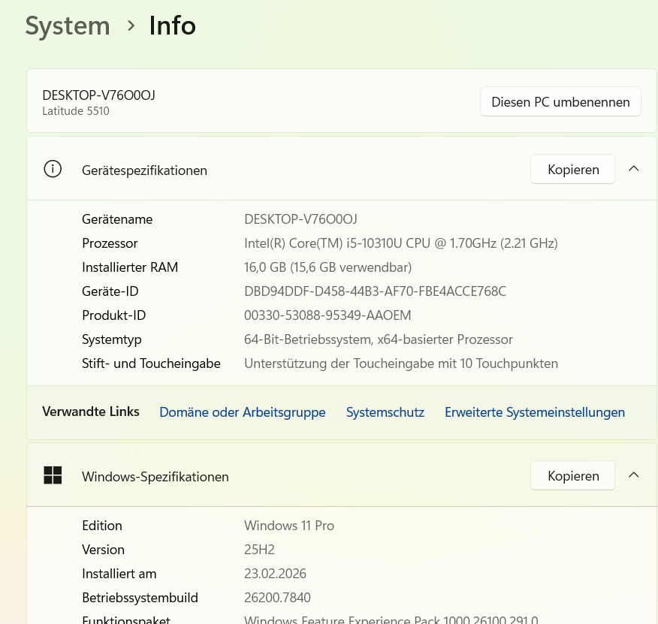The width and height of the screenshot is (658, 624).
Task: Open the Systemschutz link
Action: (x=385, y=412)
